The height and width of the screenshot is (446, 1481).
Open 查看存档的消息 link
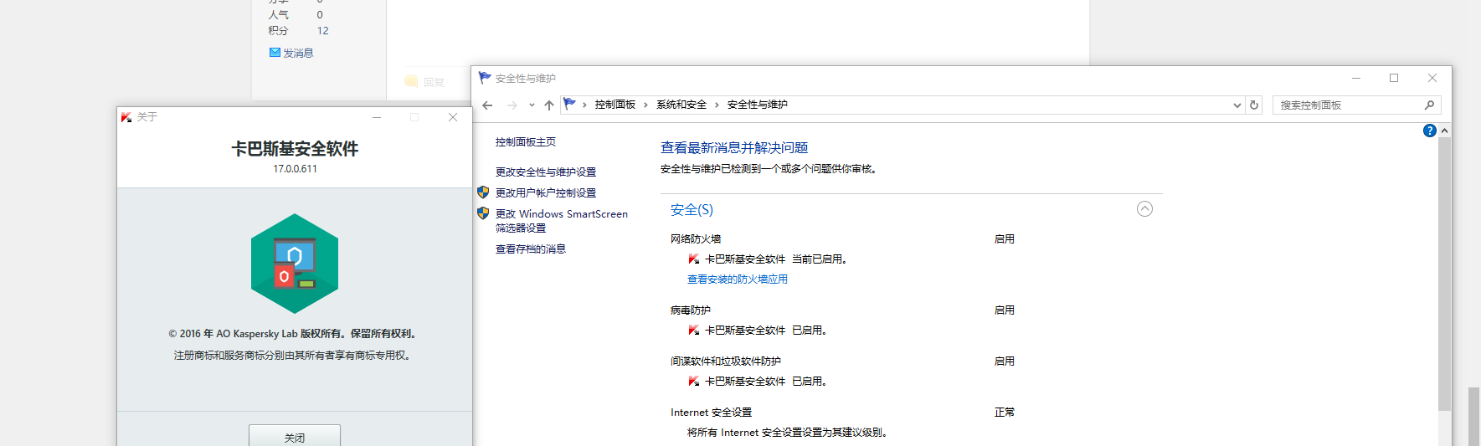point(531,249)
